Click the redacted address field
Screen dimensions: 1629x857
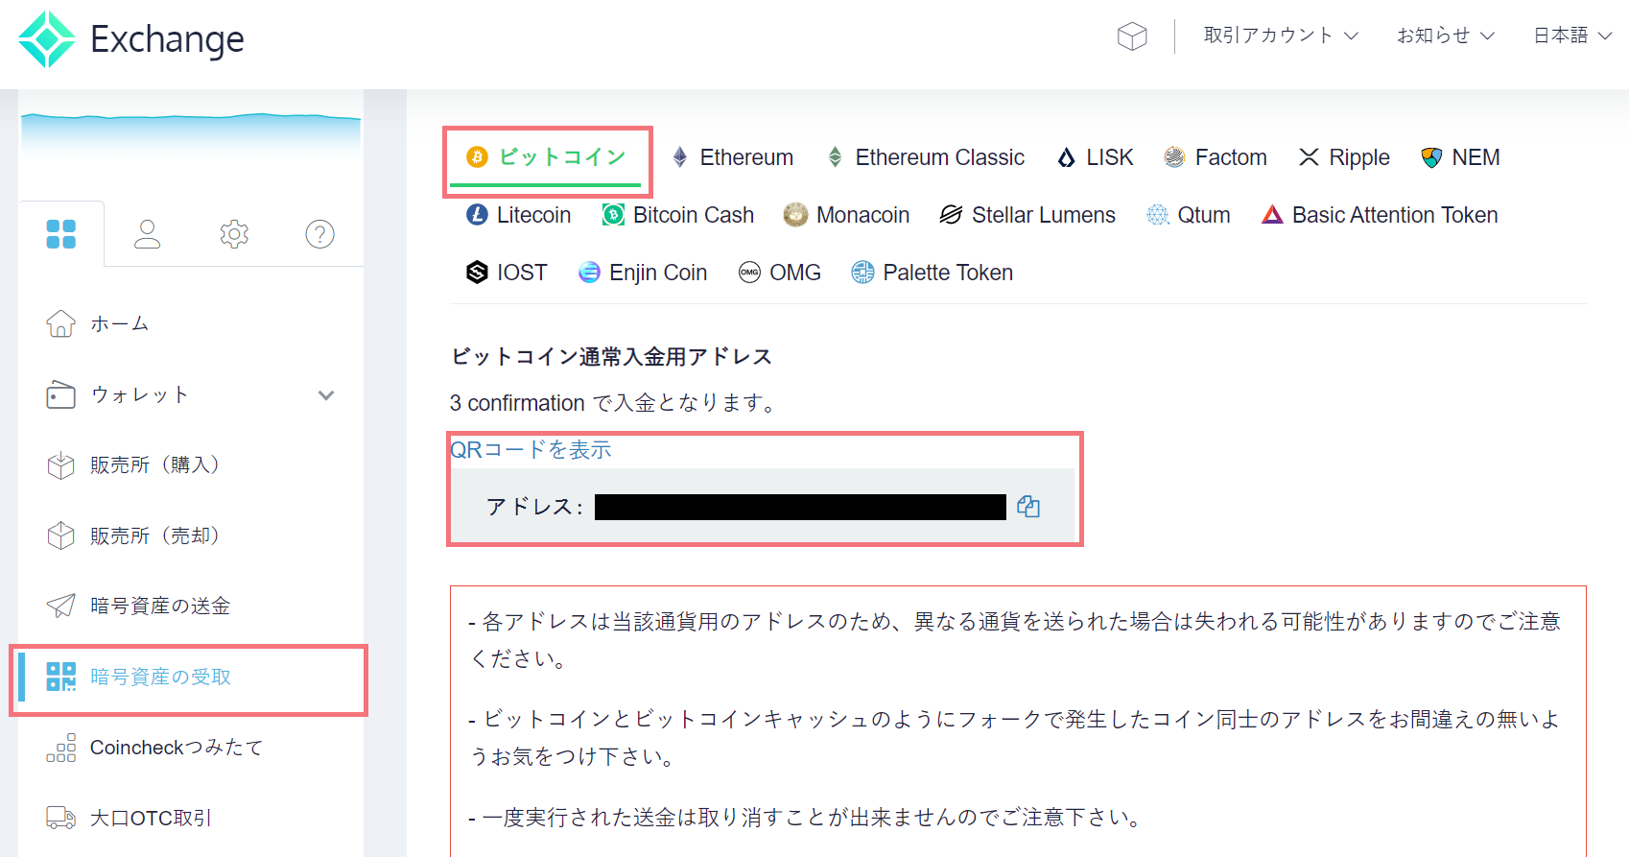click(x=800, y=507)
